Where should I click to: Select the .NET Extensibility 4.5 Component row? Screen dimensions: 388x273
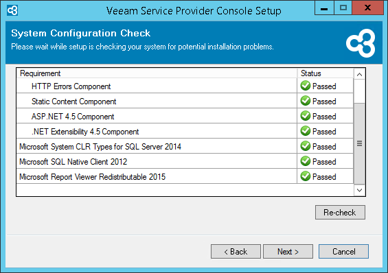(x=185, y=131)
